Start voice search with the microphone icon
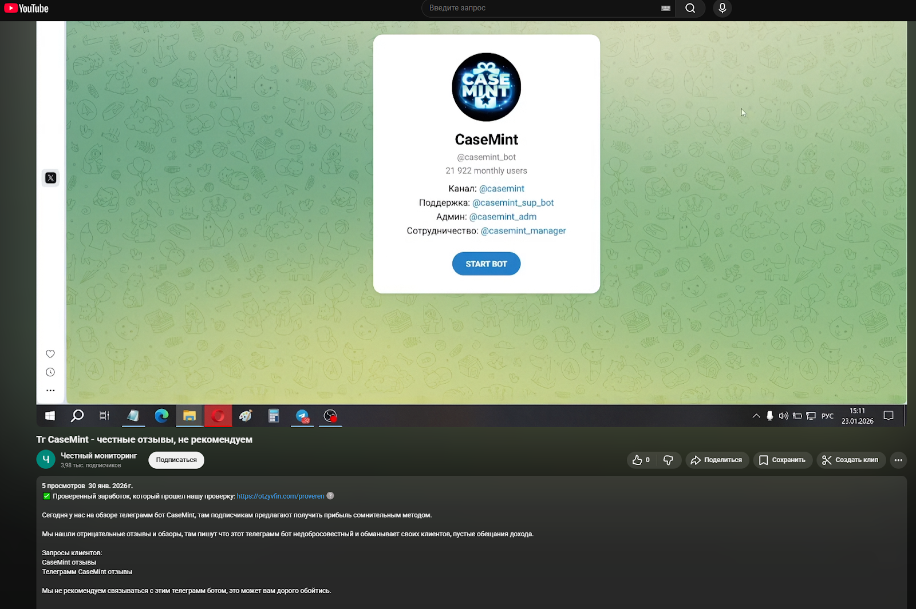This screenshot has width=916, height=609. click(x=722, y=8)
